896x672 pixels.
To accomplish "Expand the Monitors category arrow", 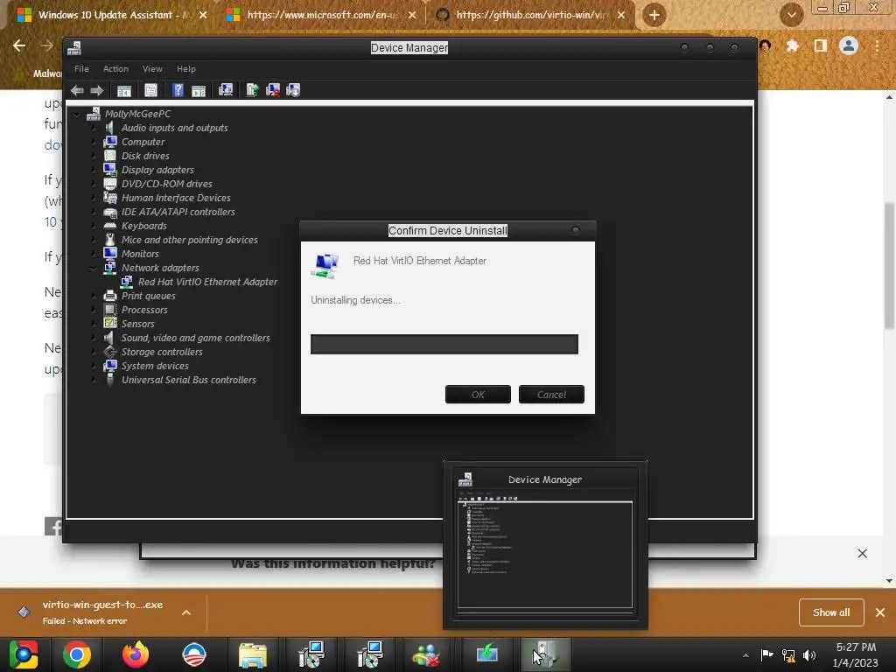I will pos(94,254).
